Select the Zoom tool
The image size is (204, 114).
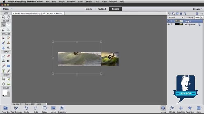(4, 17)
